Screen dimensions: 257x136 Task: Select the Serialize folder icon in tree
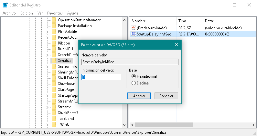54,61
